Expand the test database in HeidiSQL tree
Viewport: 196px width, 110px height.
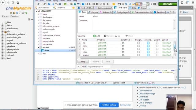pos(39,53)
